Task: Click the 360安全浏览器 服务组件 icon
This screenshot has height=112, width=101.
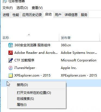Action: tap(11, 45)
